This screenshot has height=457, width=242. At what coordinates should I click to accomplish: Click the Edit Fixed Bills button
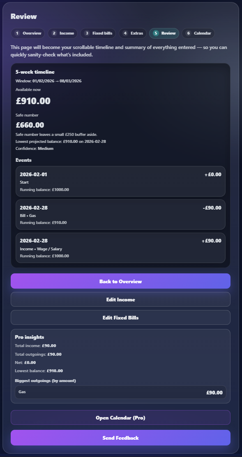[x=121, y=317]
